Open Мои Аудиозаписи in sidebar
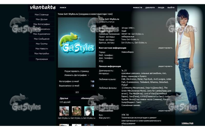 tap(42, 34)
